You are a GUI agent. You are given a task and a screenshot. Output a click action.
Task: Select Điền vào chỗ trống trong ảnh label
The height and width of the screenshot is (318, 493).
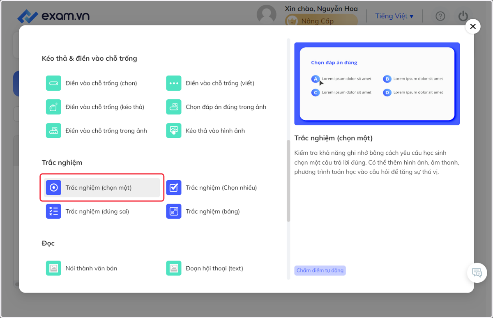point(106,131)
